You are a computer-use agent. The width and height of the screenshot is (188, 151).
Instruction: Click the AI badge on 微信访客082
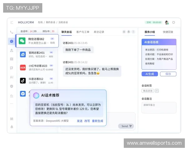(52, 39)
